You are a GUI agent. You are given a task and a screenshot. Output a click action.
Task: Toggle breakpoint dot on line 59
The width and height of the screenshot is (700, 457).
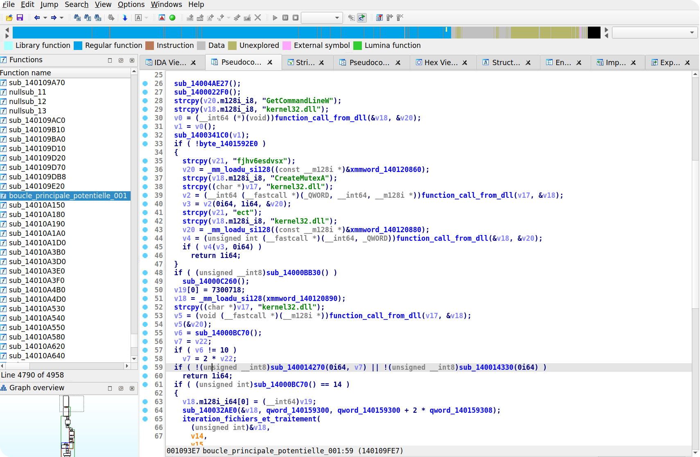pyautogui.click(x=145, y=367)
